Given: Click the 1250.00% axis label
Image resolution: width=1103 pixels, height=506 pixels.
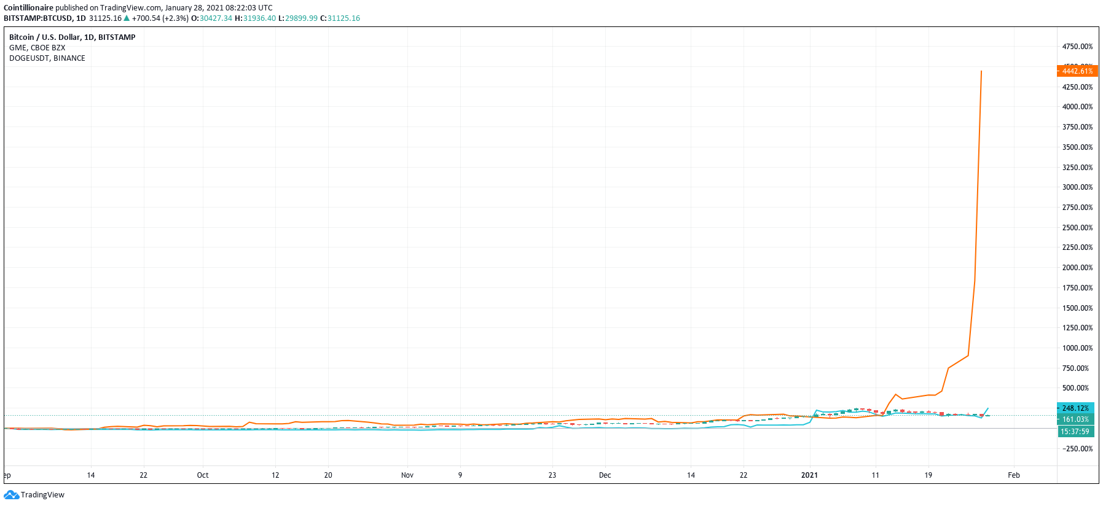Looking at the screenshot, I should pyautogui.click(x=1078, y=328).
